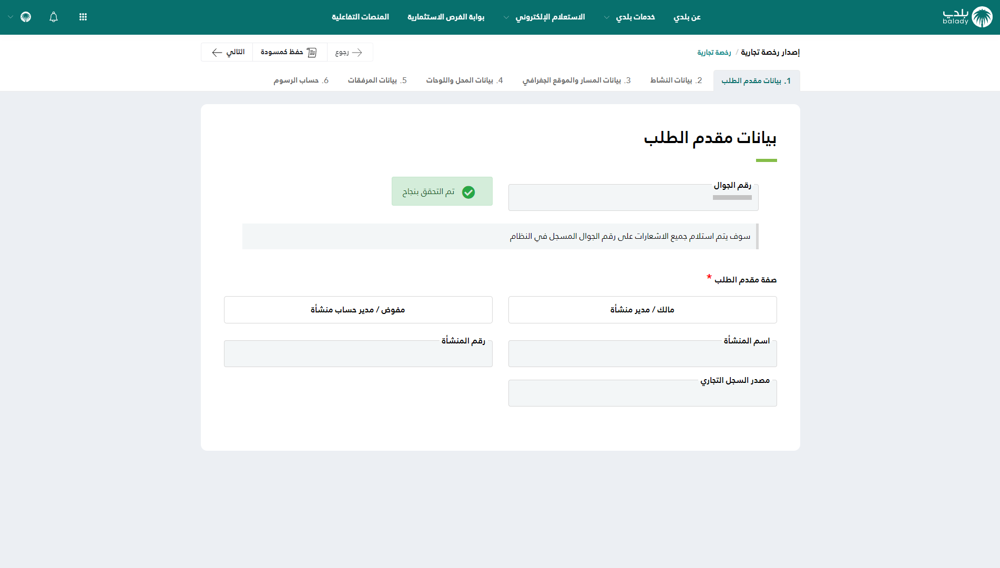Select مفوض / مدير حساب منشأة option
Viewport: 1000px width, 568px height.
[x=358, y=310]
